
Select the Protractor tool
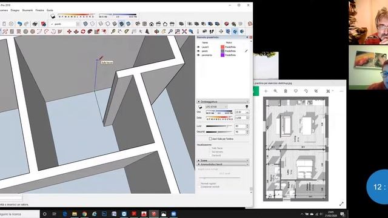coord(127,31)
